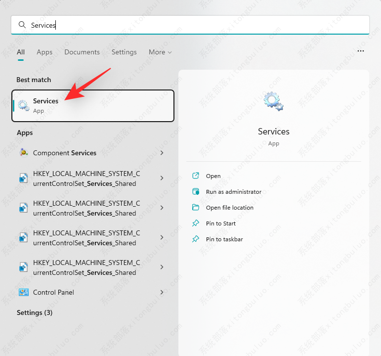Click the Pin to taskbar pin icon
Screen dimensions: 381x356
(196, 239)
